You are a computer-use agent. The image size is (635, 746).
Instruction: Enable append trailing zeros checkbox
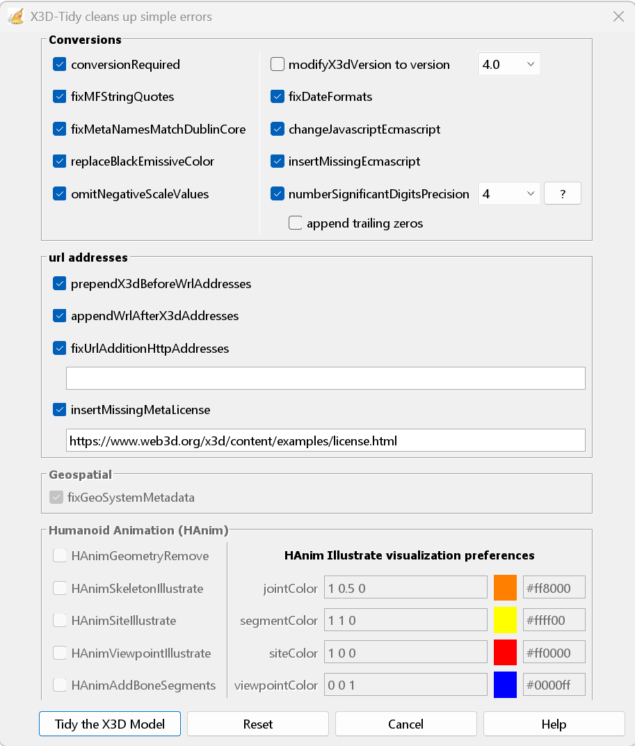[x=296, y=223]
